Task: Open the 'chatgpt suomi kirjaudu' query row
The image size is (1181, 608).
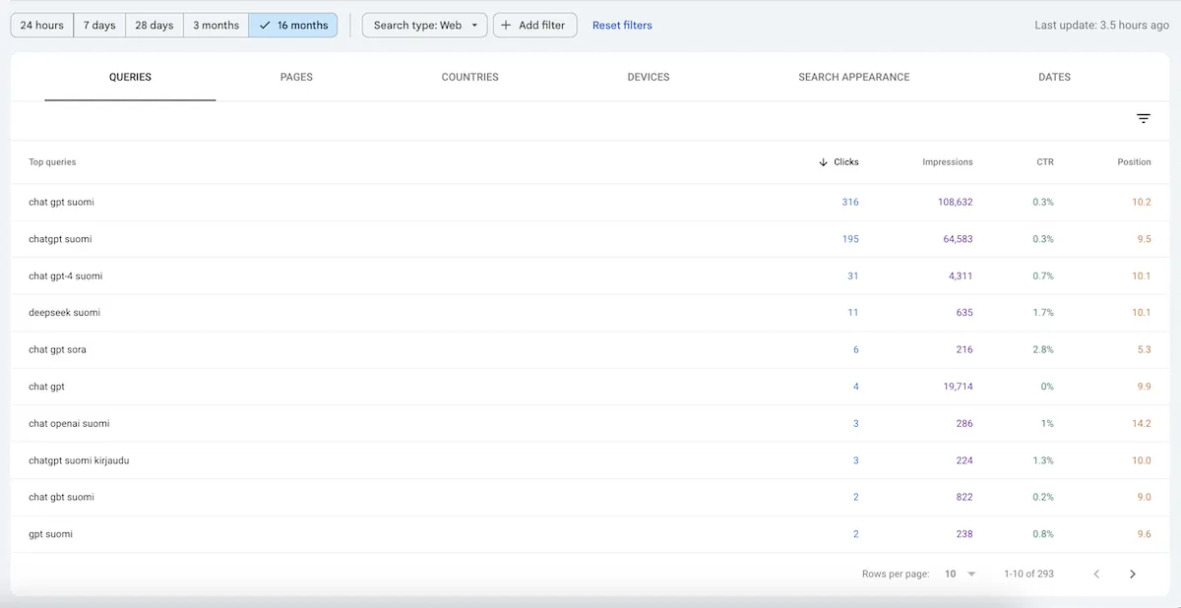Action: click(x=590, y=460)
